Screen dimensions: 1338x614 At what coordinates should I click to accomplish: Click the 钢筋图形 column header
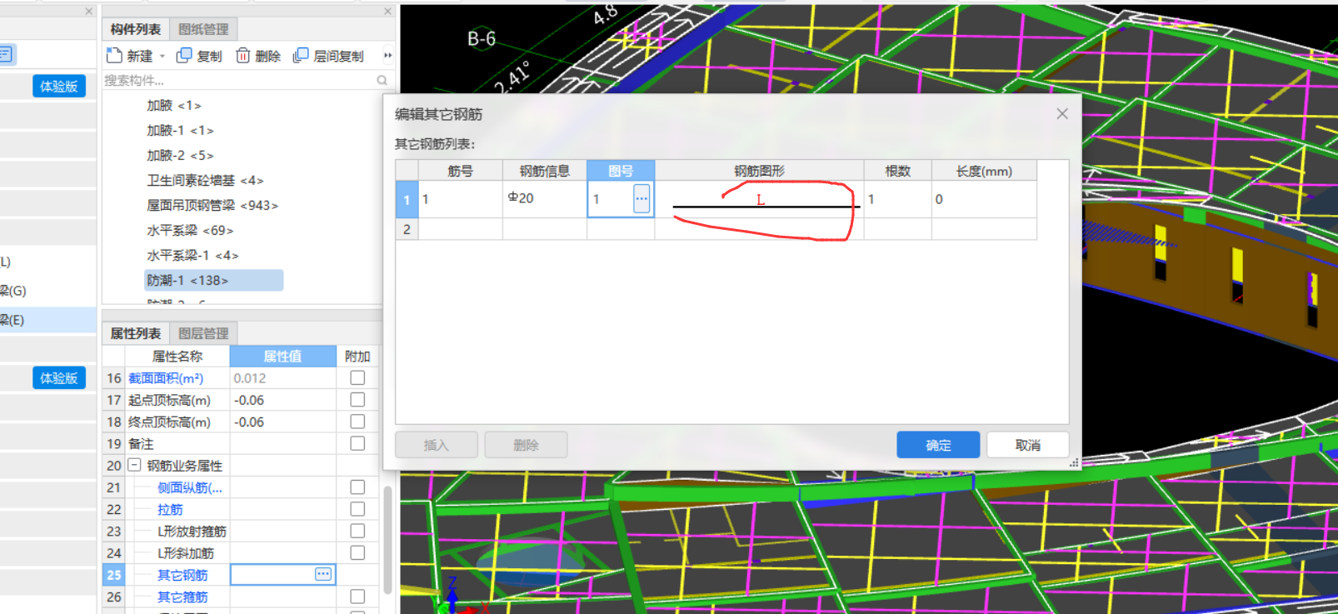click(x=759, y=170)
